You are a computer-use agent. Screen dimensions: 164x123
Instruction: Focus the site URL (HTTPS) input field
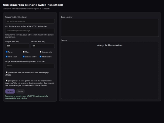[x=30, y=31]
